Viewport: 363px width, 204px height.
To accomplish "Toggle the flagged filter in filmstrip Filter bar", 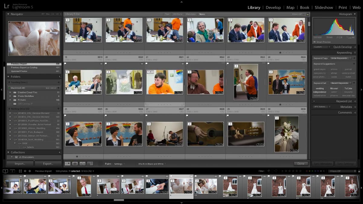I will click(x=269, y=171).
